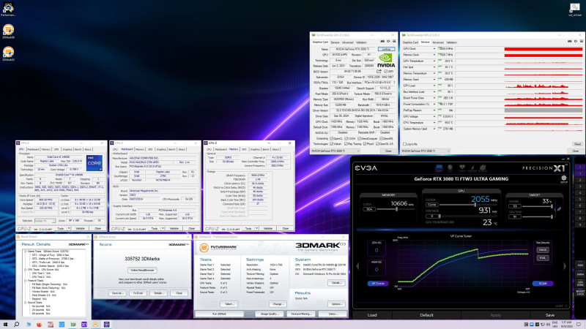
Task: Click the Default button in Precision X1
Action: [x=426, y=315]
